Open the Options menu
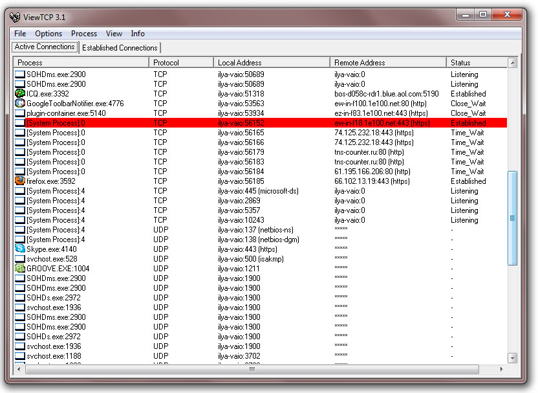The height and width of the screenshot is (393, 538). [x=48, y=34]
